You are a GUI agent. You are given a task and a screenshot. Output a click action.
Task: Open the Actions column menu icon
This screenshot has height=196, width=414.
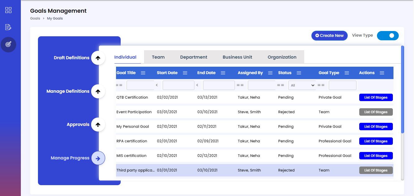[382, 73]
